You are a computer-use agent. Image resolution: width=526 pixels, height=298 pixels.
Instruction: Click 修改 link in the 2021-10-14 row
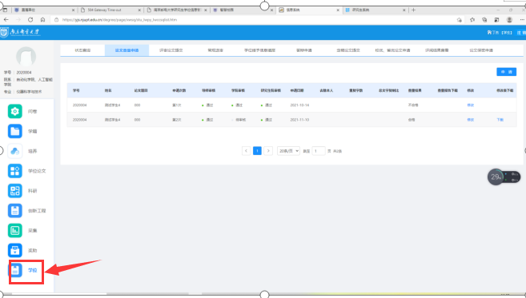[x=470, y=105]
